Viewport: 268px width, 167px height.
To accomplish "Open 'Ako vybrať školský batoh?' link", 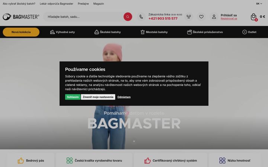I will click(19, 4).
